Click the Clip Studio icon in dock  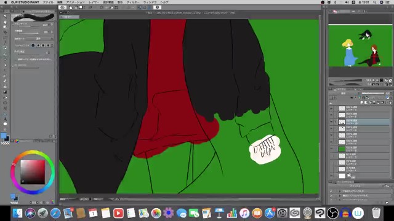click(x=320, y=213)
